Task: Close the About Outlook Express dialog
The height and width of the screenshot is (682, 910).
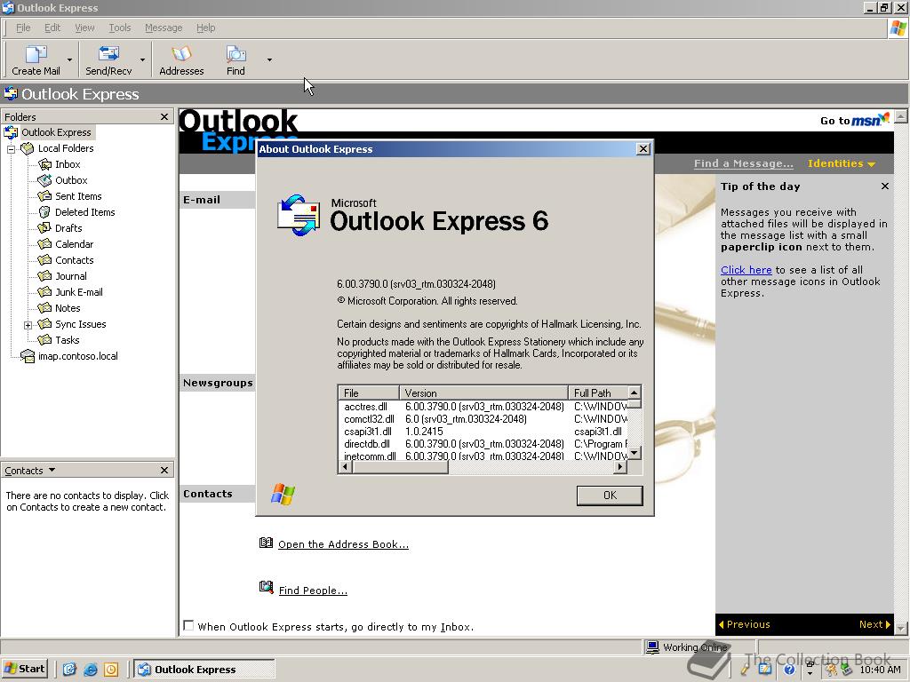Action: pos(643,149)
